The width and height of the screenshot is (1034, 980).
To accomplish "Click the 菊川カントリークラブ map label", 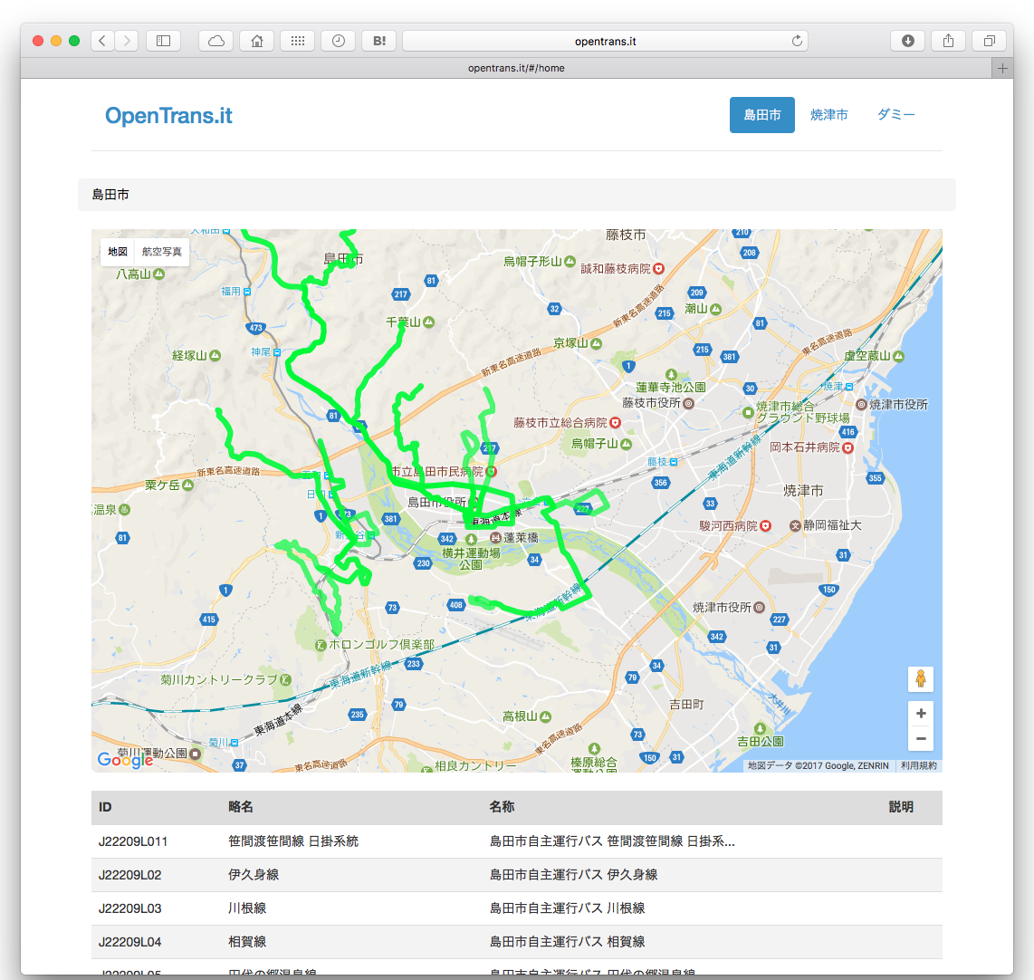I will point(219,679).
